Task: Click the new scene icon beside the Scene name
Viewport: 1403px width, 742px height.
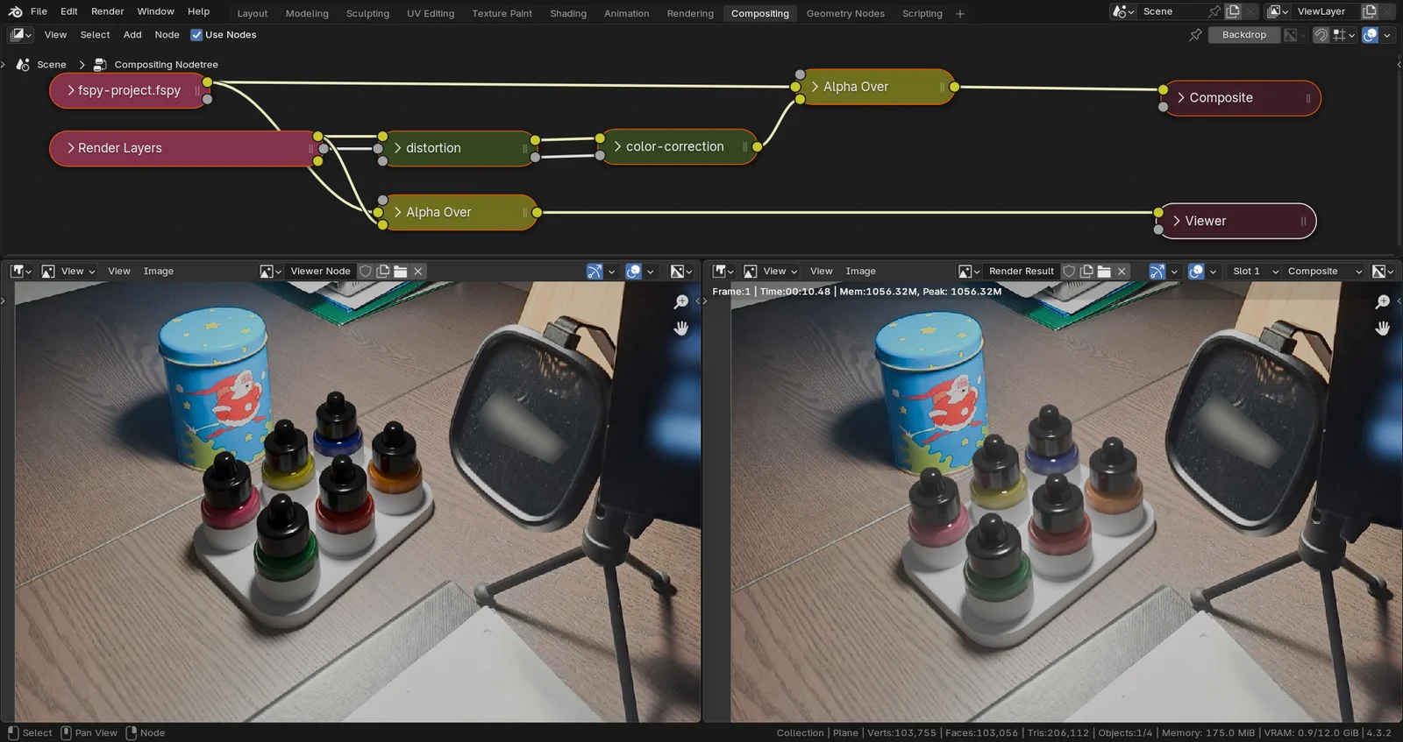Action: click(1233, 11)
